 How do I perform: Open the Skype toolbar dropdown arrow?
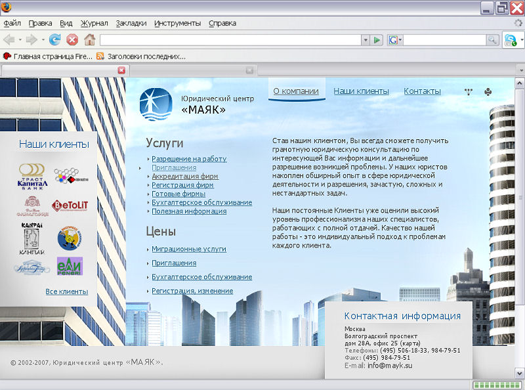pyautogui.click(x=522, y=40)
